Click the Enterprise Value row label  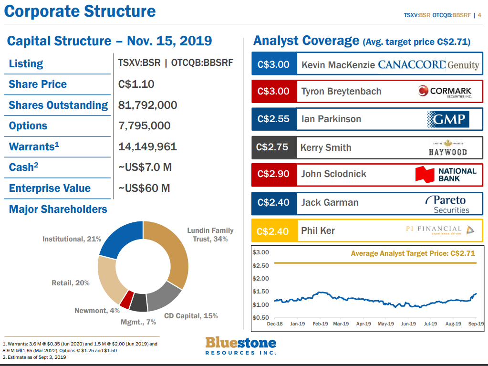click(50, 188)
